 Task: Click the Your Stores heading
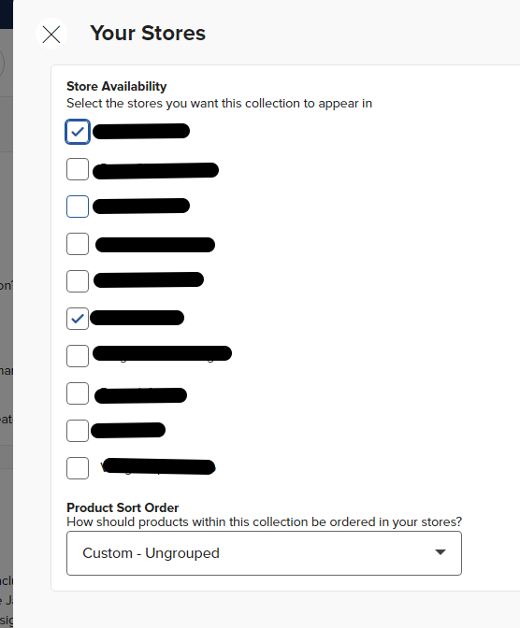[x=148, y=33]
